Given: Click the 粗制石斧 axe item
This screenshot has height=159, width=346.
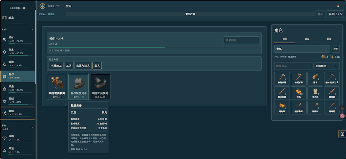Looking at the screenshot, I should (x=299, y=78).
